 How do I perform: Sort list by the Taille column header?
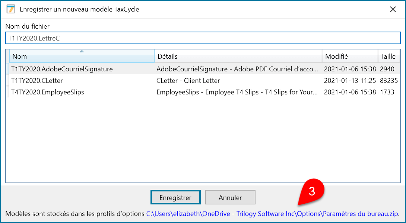coord(389,56)
